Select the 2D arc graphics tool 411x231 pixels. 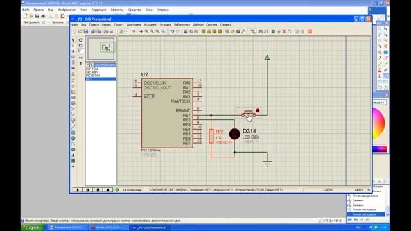click(x=73, y=144)
